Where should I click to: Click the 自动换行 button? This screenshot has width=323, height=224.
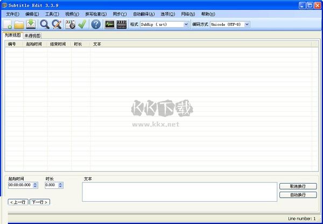click(x=298, y=194)
